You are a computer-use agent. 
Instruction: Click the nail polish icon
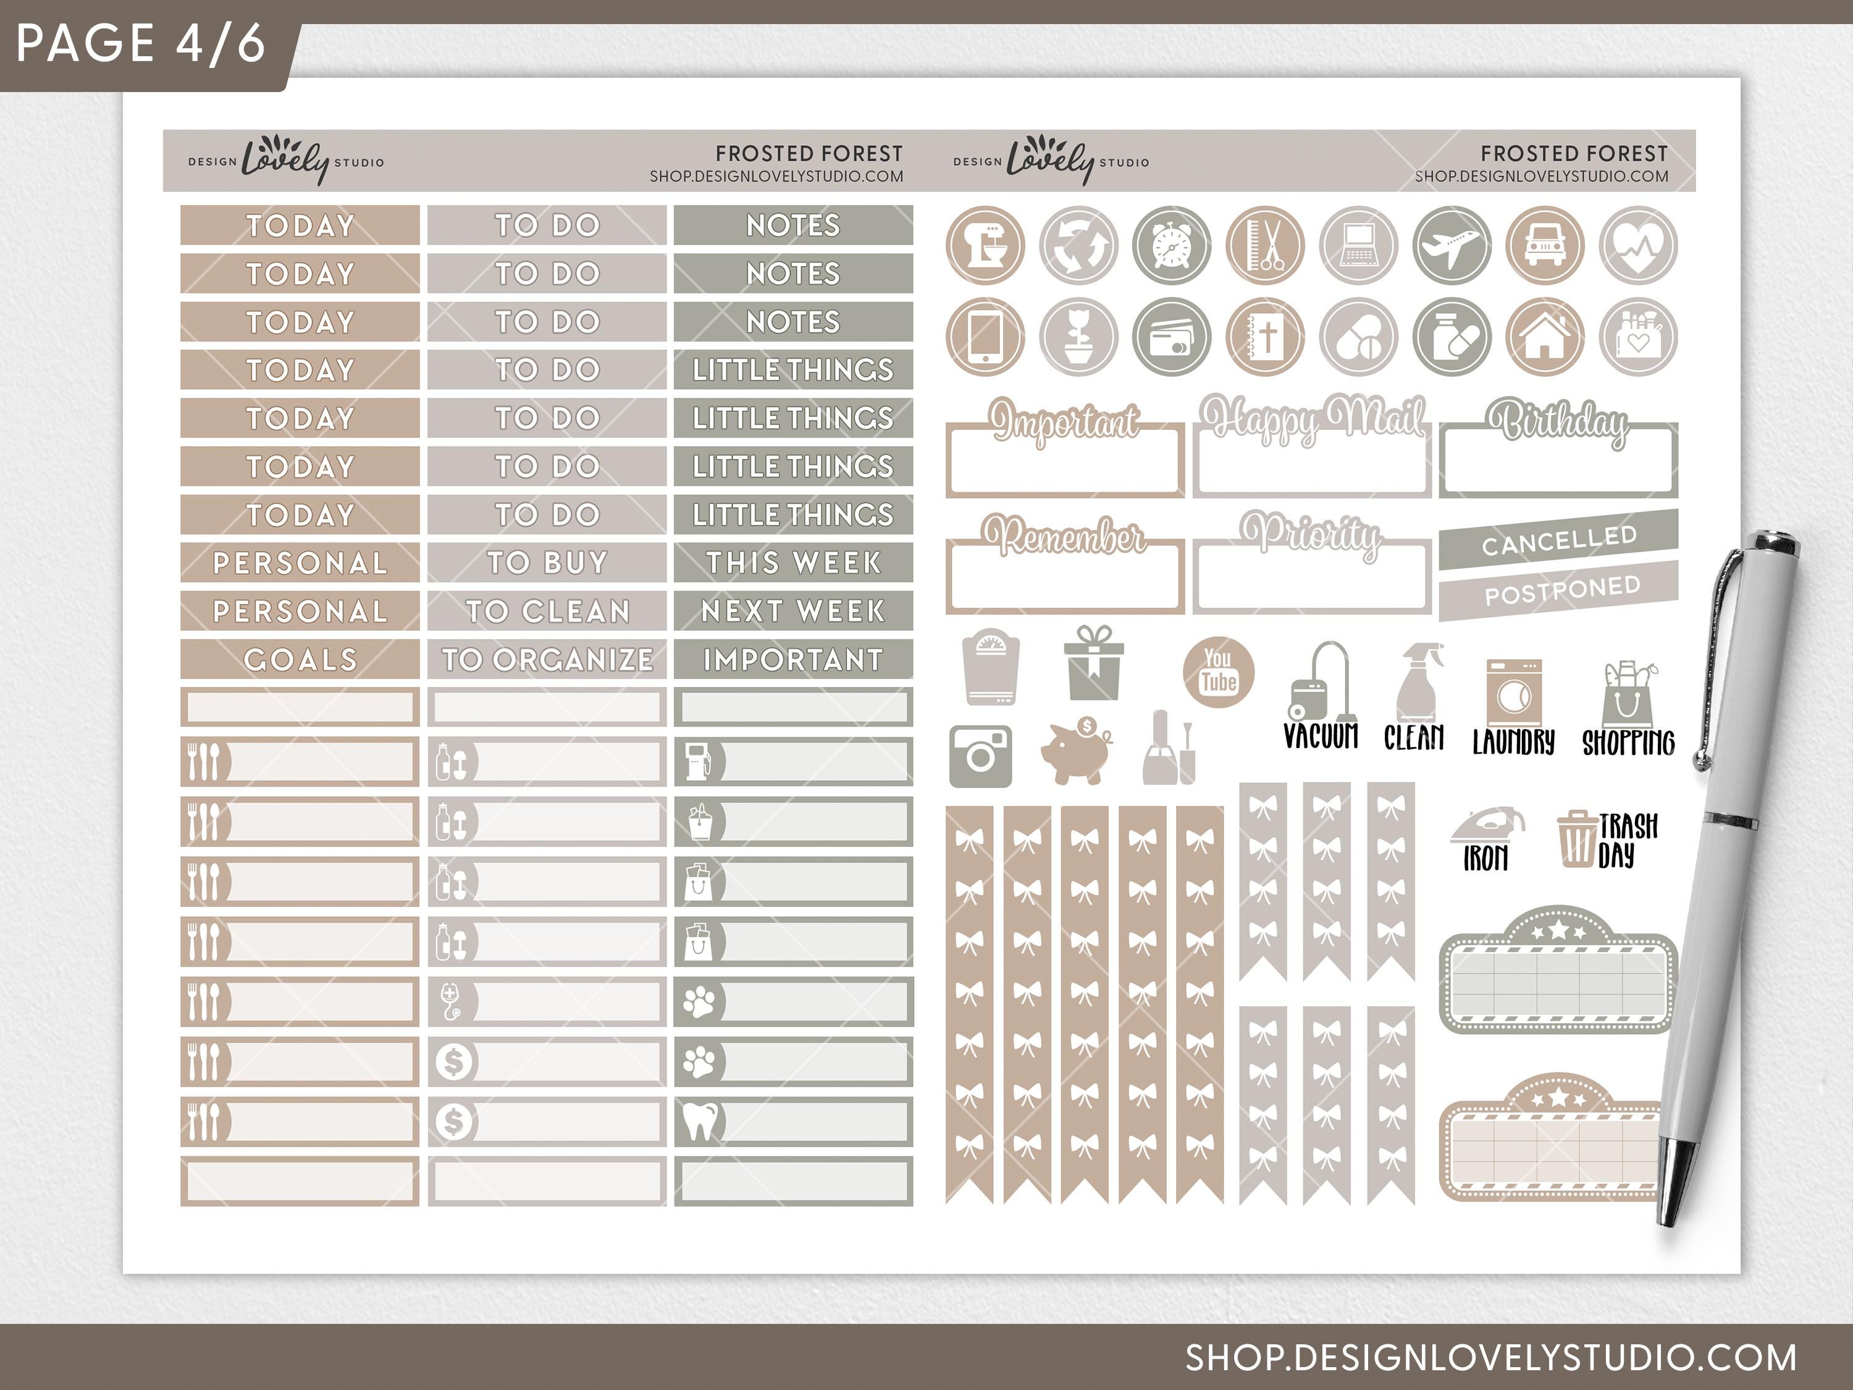[1169, 748]
